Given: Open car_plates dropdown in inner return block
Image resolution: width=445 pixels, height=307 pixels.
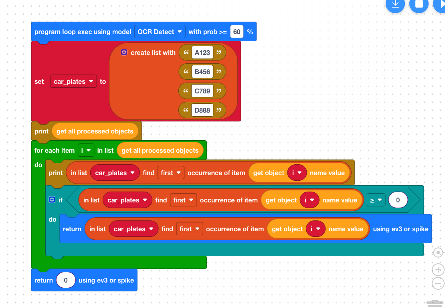Looking at the screenshot, I should point(133,229).
